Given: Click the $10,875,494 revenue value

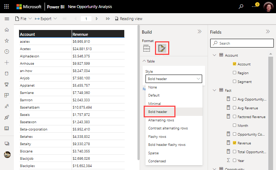Looking at the screenshot, I should [x=82, y=107].
